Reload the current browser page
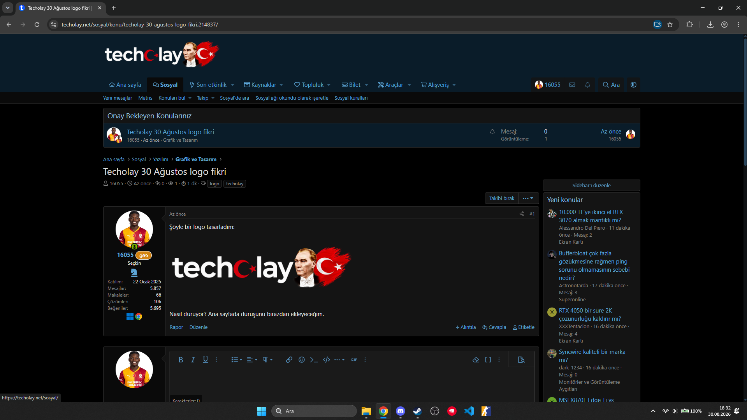This screenshot has width=747, height=420. 37,25
